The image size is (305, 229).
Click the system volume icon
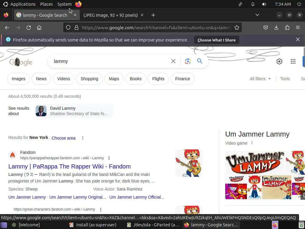tap(264, 4)
